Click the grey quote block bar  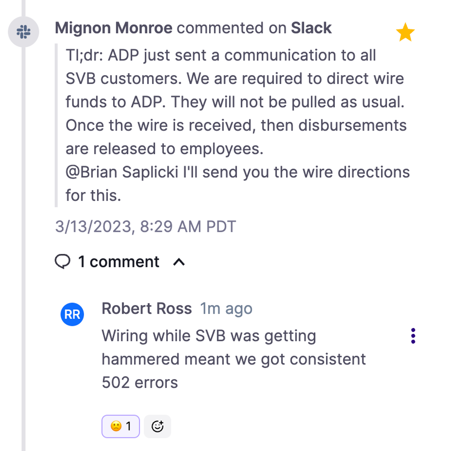[x=56, y=125]
